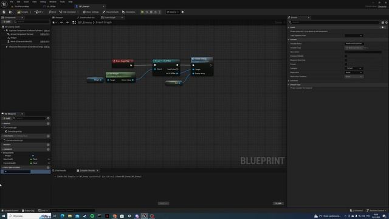Add event dispatcher with plus icon

click(48, 168)
